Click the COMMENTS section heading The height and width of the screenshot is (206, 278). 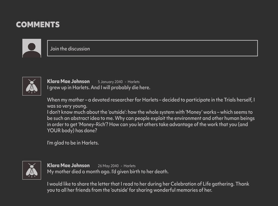point(38,24)
